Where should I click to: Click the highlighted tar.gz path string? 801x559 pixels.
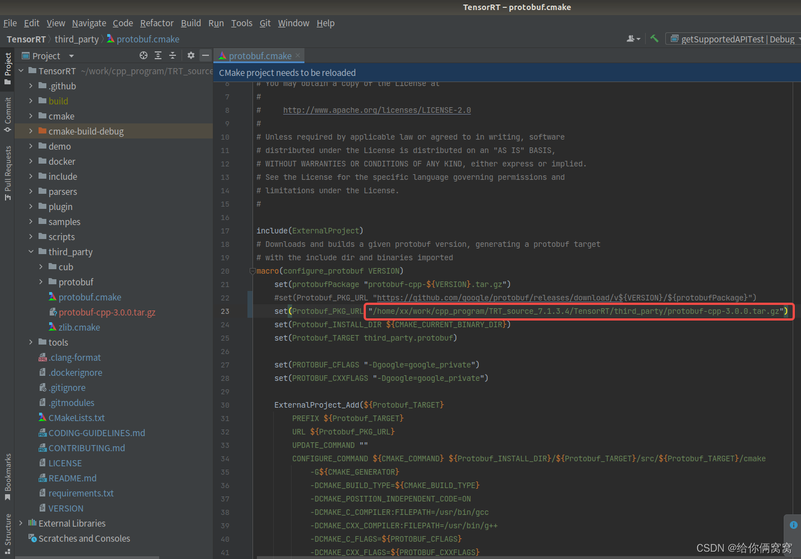576,311
